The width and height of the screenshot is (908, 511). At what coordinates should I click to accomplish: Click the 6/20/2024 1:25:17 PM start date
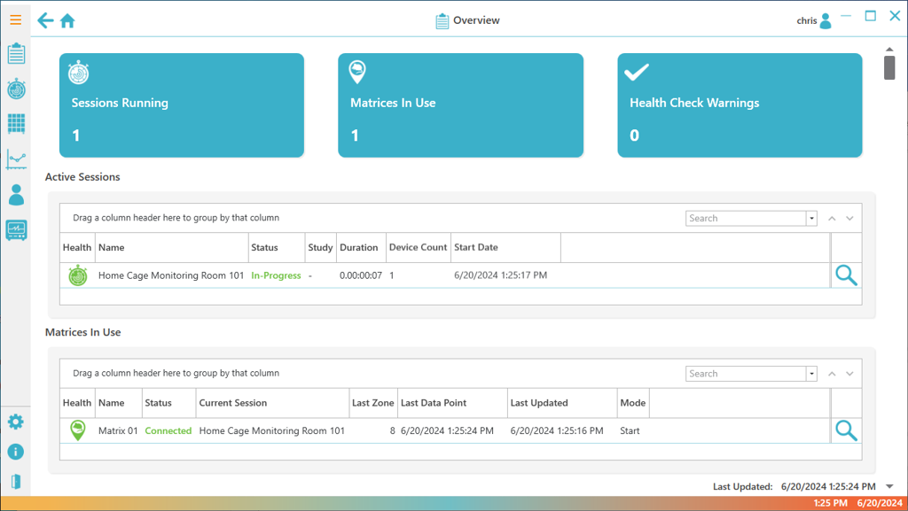[500, 275]
